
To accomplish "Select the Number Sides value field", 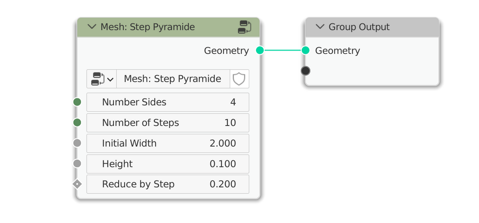I will pos(168,102).
